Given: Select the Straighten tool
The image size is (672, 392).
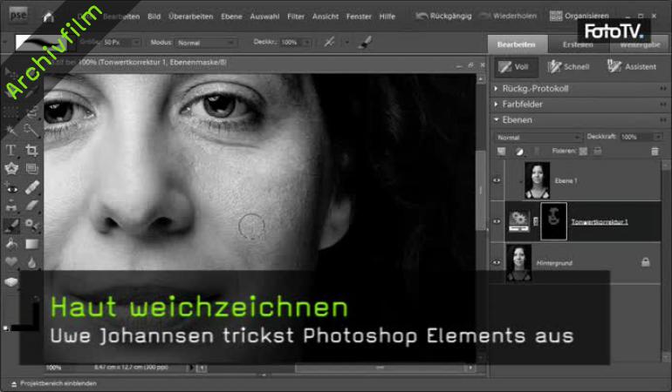Looking at the screenshot, I should [x=31, y=169].
